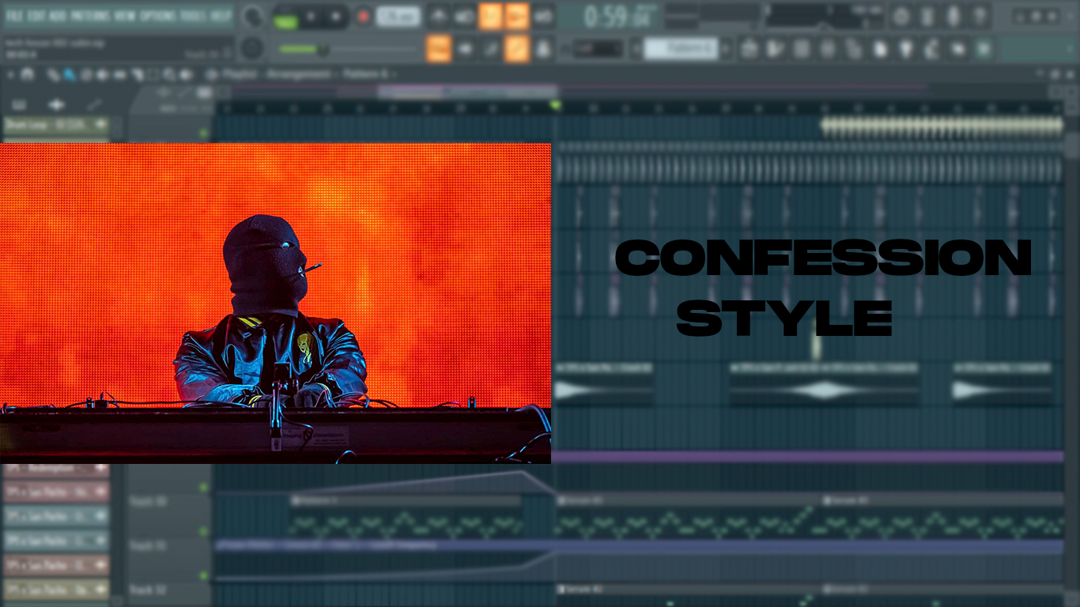Open the Mixer from the toolbar shortcut icons
This screenshot has height=607, width=1080.
[x=828, y=49]
